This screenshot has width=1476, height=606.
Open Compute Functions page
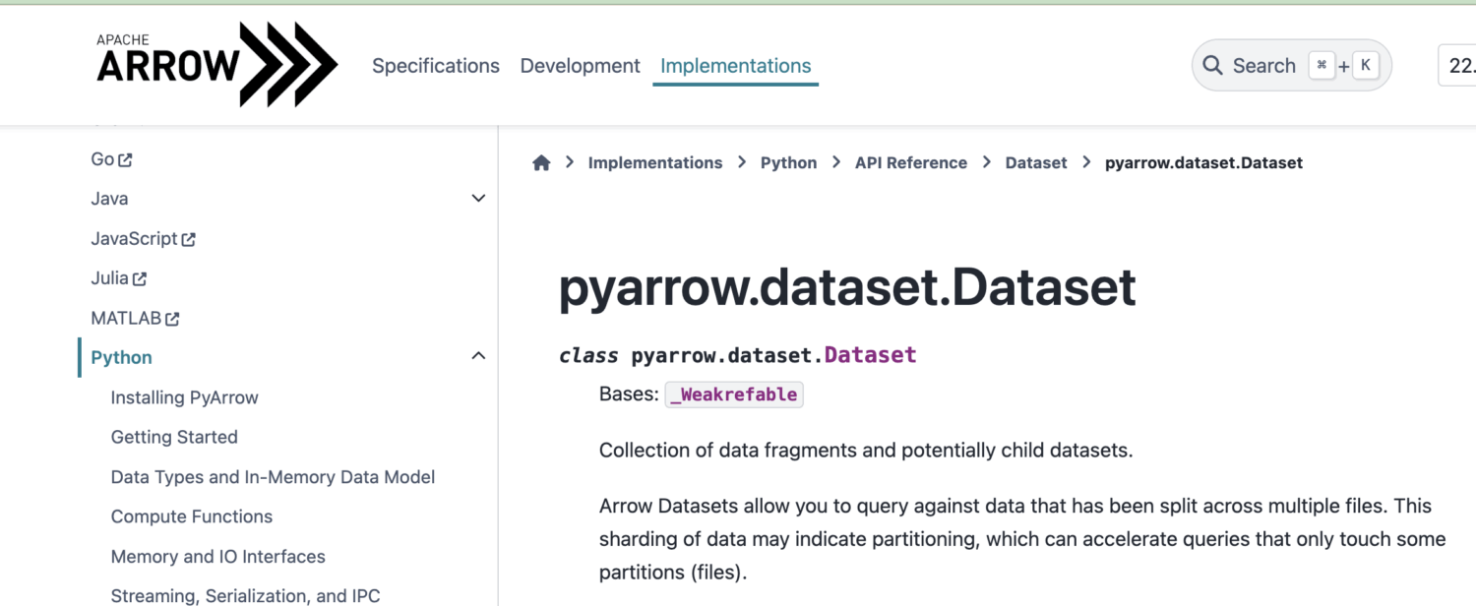pyautogui.click(x=192, y=516)
